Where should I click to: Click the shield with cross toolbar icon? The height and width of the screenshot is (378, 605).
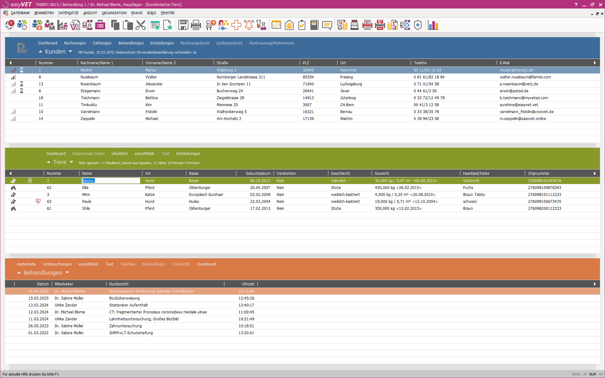pyautogui.click(x=418, y=25)
